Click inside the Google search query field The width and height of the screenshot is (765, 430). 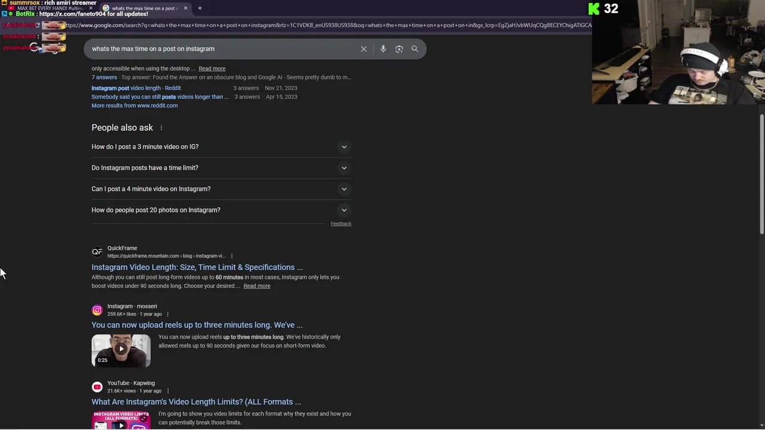point(221,49)
